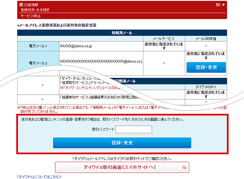Click the メールサービス column header
Viewport: 244px width, 179px height.
point(164,39)
